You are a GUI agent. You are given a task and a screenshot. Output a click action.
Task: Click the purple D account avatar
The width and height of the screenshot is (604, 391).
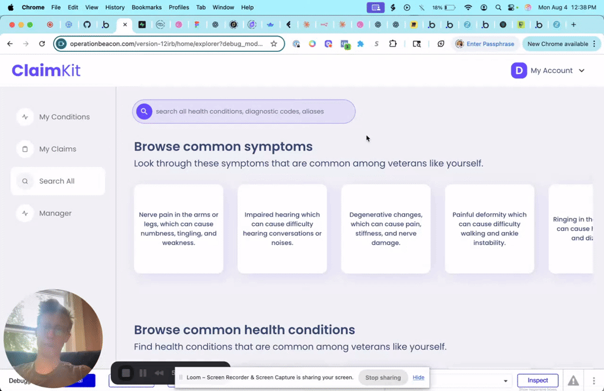tap(519, 71)
